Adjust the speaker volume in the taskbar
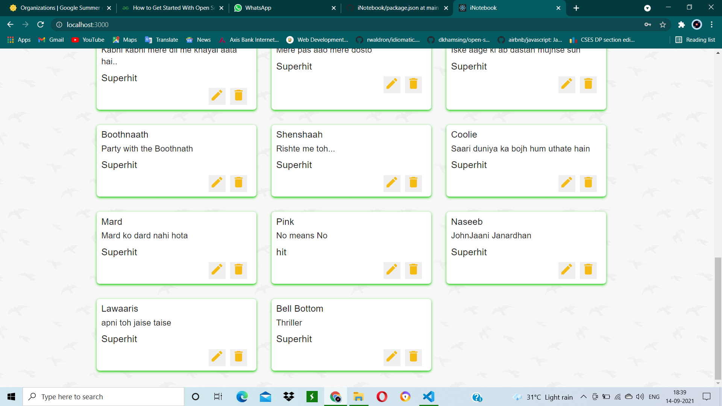Screen dimensions: 722x406 coord(639,397)
